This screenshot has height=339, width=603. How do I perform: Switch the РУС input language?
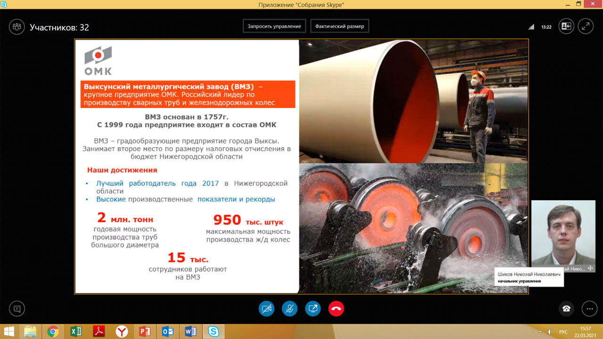(x=563, y=332)
